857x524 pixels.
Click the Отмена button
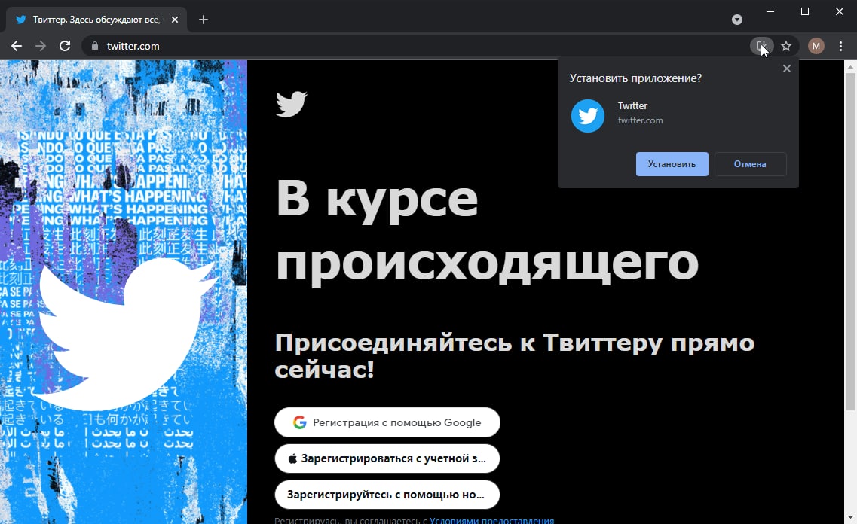[750, 164]
